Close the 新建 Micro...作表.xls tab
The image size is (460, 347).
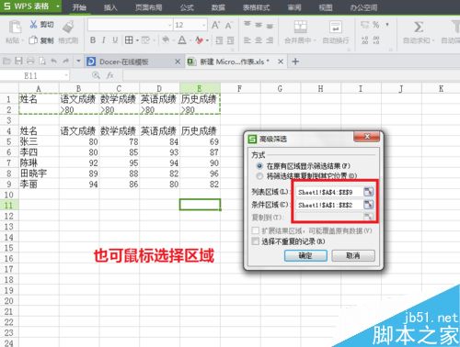point(281,62)
